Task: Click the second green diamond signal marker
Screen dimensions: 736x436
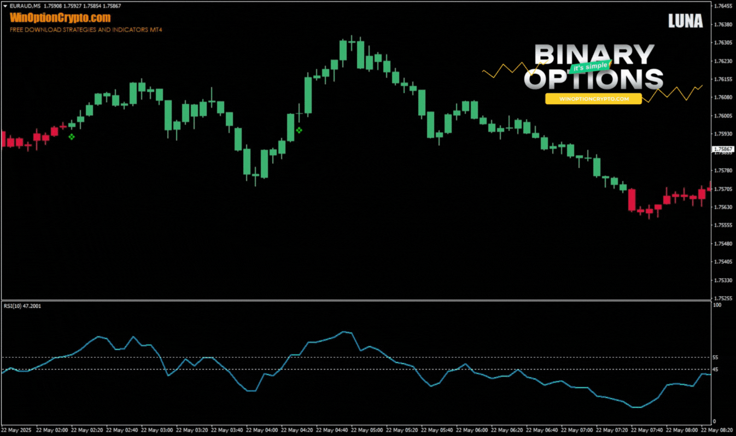Action: point(299,130)
